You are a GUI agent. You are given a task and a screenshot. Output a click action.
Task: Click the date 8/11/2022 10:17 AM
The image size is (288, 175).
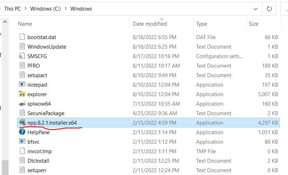click(x=156, y=66)
